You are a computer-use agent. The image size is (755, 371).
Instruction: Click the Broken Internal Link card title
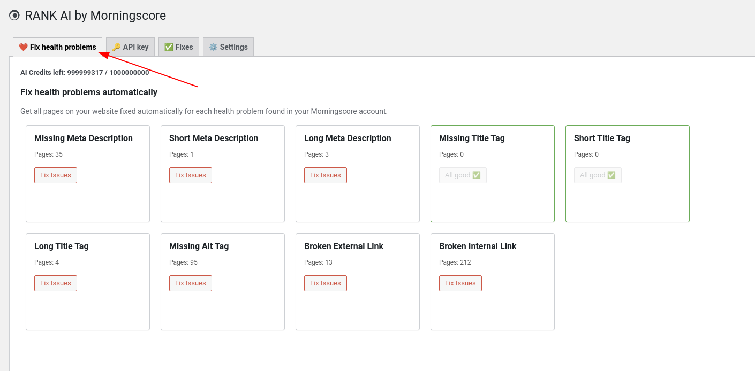pyautogui.click(x=478, y=246)
